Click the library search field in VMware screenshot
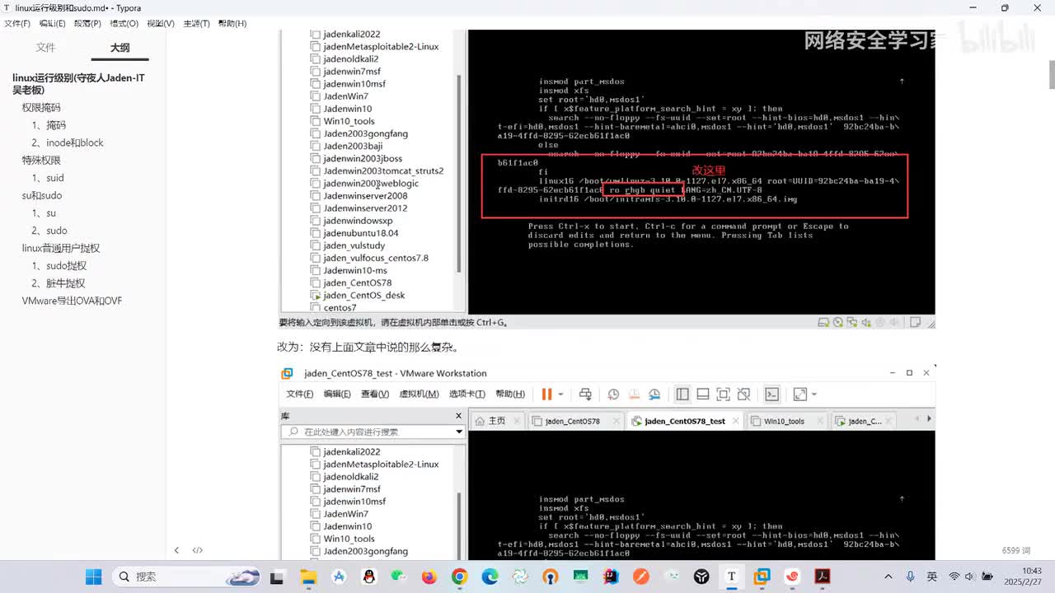 tap(373, 432)
